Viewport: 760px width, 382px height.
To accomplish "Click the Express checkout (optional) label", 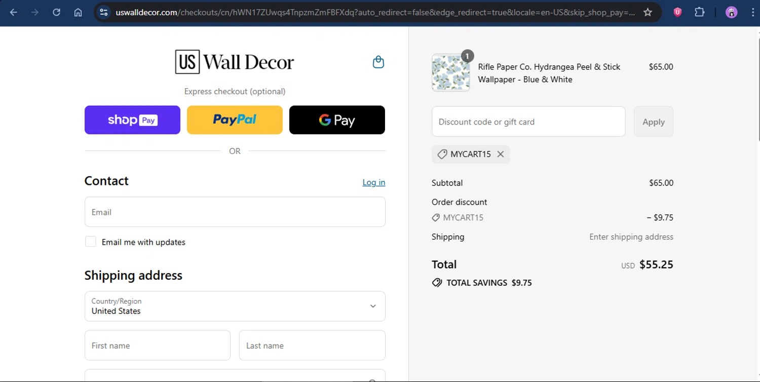I will coord(235,91).
